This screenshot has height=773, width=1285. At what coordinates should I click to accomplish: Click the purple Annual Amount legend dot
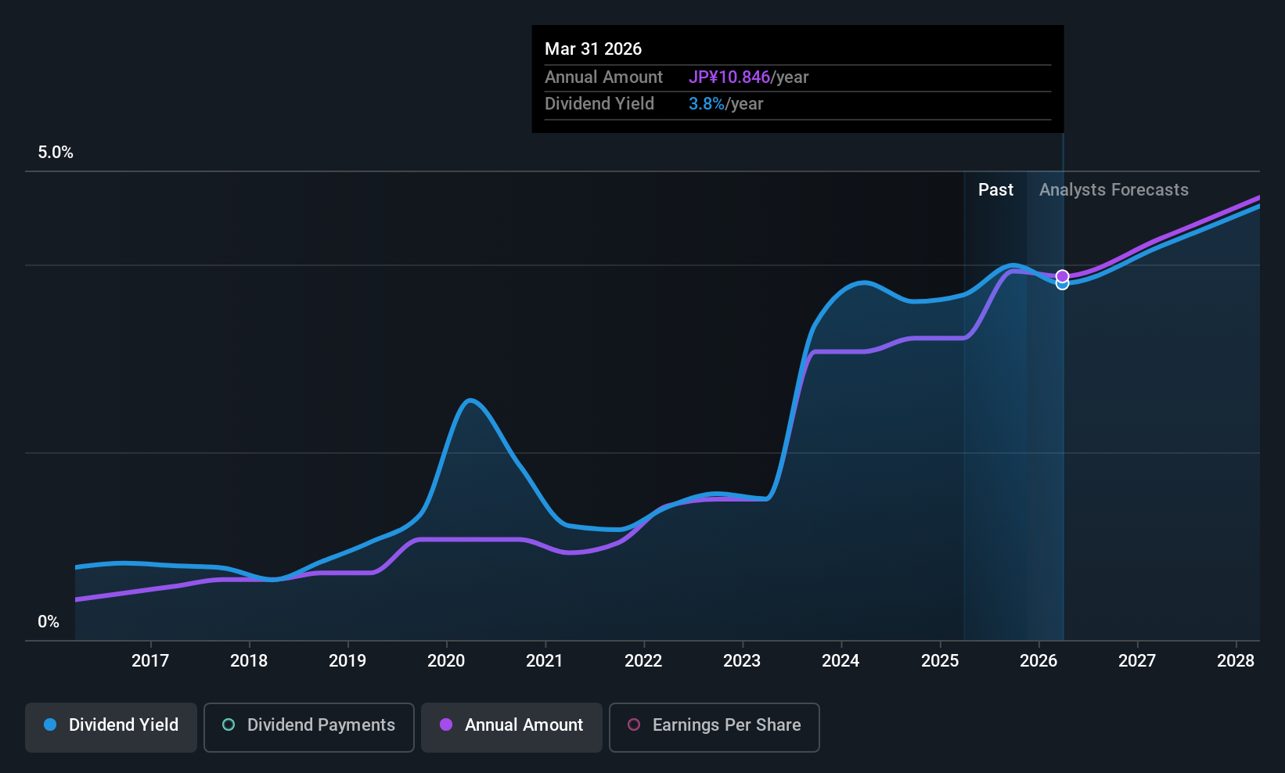point(445,726)
